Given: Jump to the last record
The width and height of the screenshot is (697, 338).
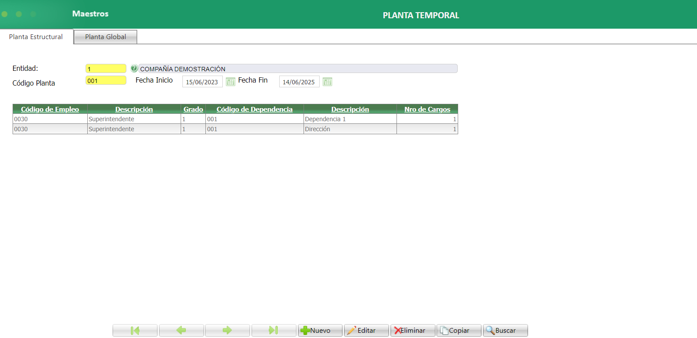Looking at the screenshot, I should [274, 331].
